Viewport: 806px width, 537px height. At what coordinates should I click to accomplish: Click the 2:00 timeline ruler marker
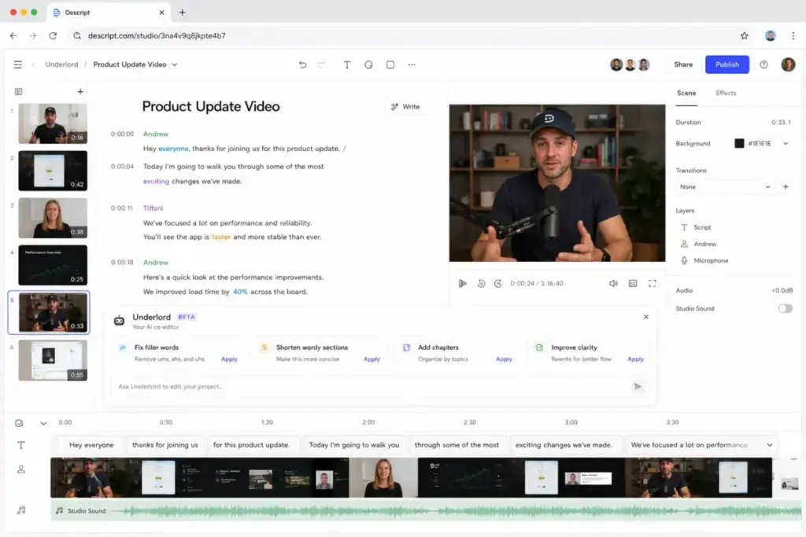tap(368, 422)
